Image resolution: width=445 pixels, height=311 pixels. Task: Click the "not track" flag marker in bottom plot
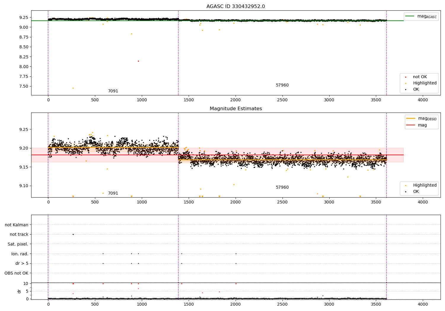coord(73,234)
